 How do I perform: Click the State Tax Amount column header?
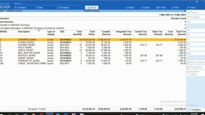point(157,33)
